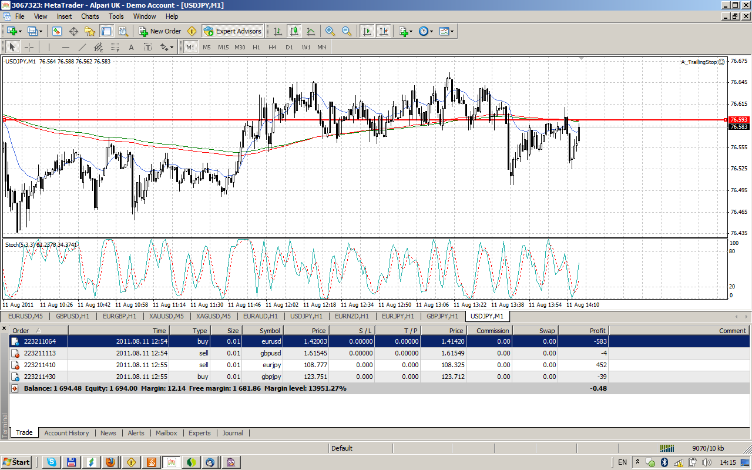Screen dimensions: 752x470
Task: Click the Zoom In magnifier icon
Action: click(330, 31)
